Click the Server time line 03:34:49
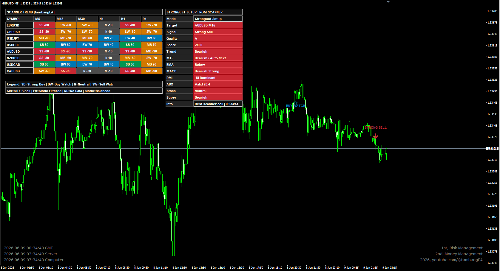The height and width of the screenshot is (271, 500). pos(30,254)
